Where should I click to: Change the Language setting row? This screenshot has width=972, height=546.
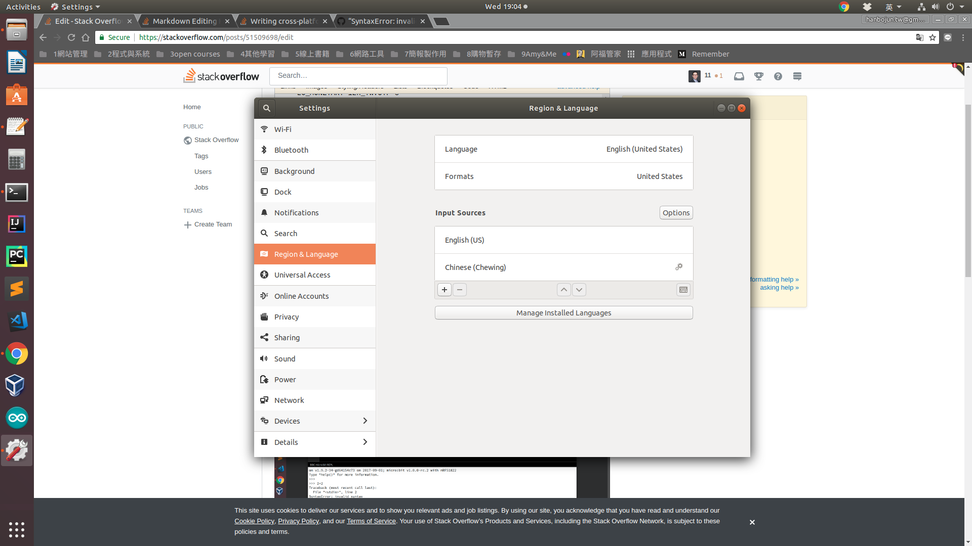(x=563, y=149)
